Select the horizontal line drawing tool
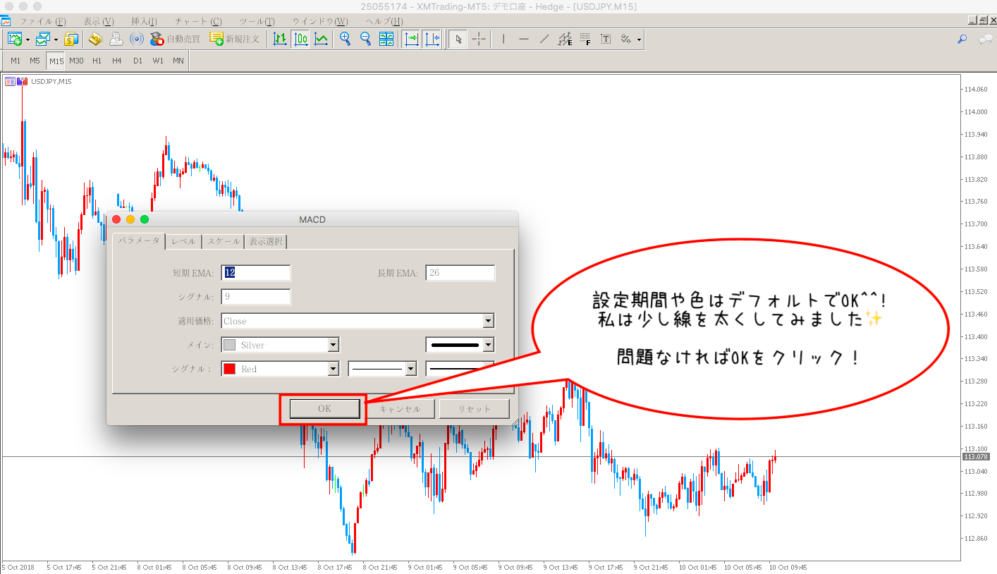The image size is (997, 574). coord(523,39)
